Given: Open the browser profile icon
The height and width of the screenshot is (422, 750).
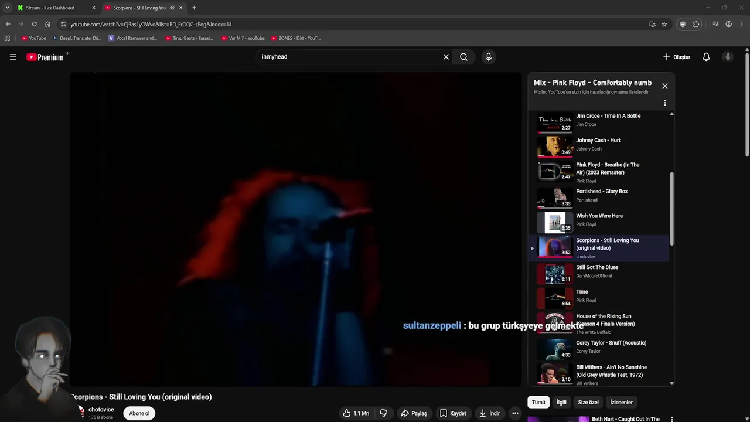Looking at the screenshot, I should coord(728,24).
